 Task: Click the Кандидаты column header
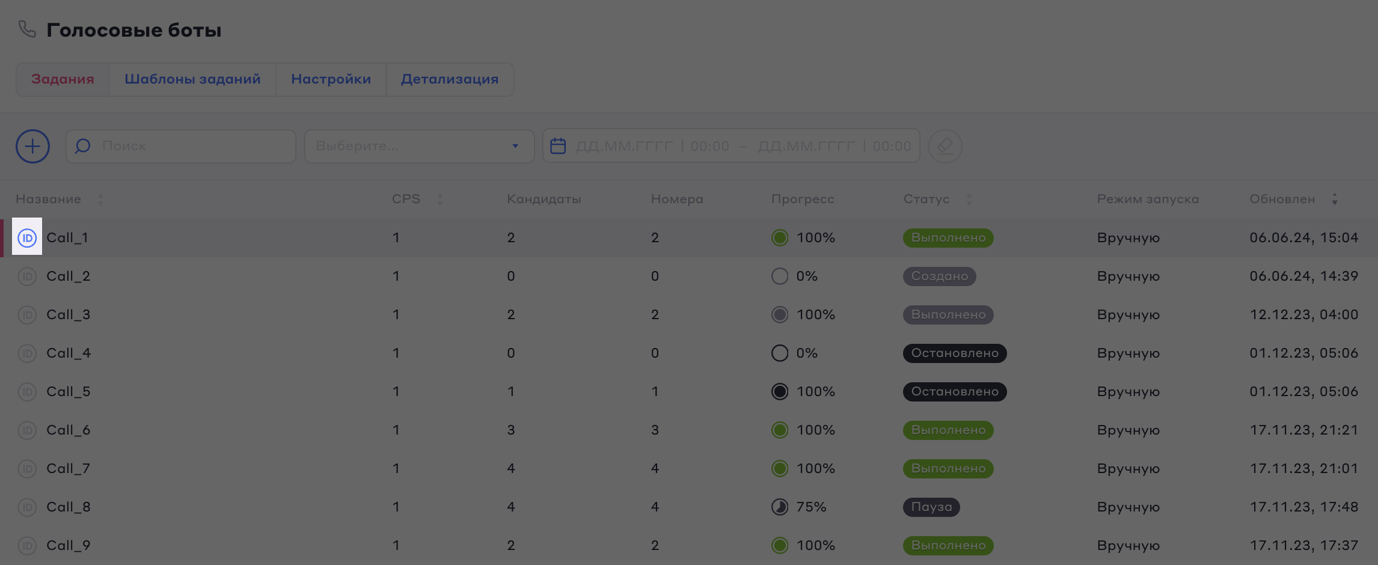click(x=544, y=200)
